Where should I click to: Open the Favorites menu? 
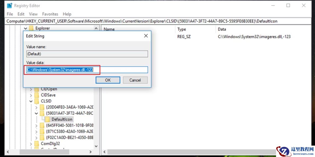[x=50, y=14]
